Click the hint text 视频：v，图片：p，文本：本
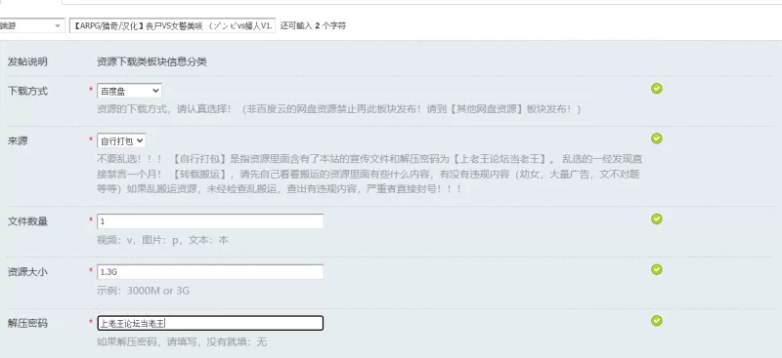Screen dimensions: 782x358 tap(162, 240)
